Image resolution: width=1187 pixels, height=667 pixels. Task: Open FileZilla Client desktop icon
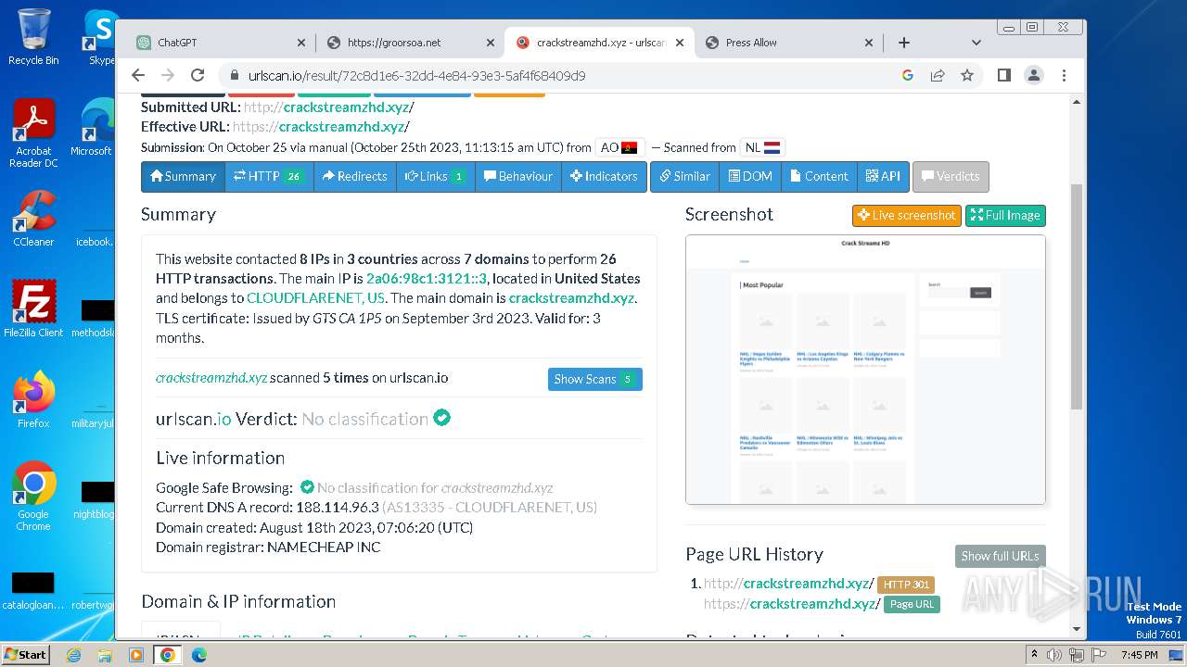[x=33, y=308]
